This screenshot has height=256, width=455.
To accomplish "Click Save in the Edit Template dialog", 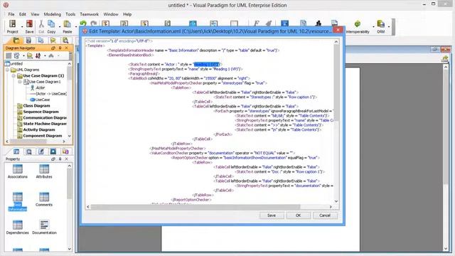I will (x=272, y=215).
